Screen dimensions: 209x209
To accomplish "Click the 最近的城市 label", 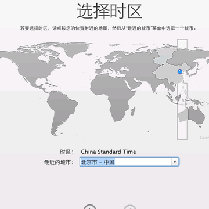I will (x=59, y=162).
